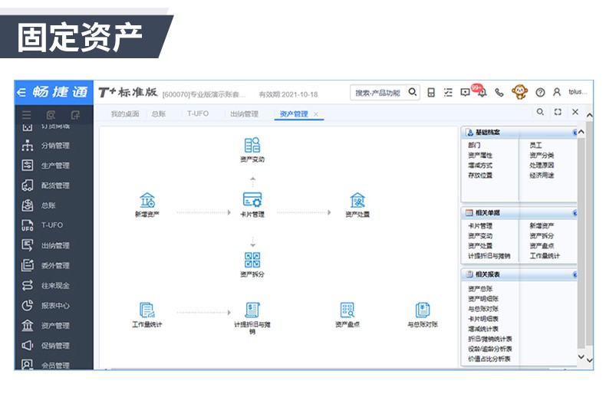
Task: Open 资产管理 in the left sidebar
Action: (54, 326)
